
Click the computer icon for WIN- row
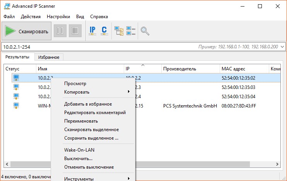pos(16,106)
